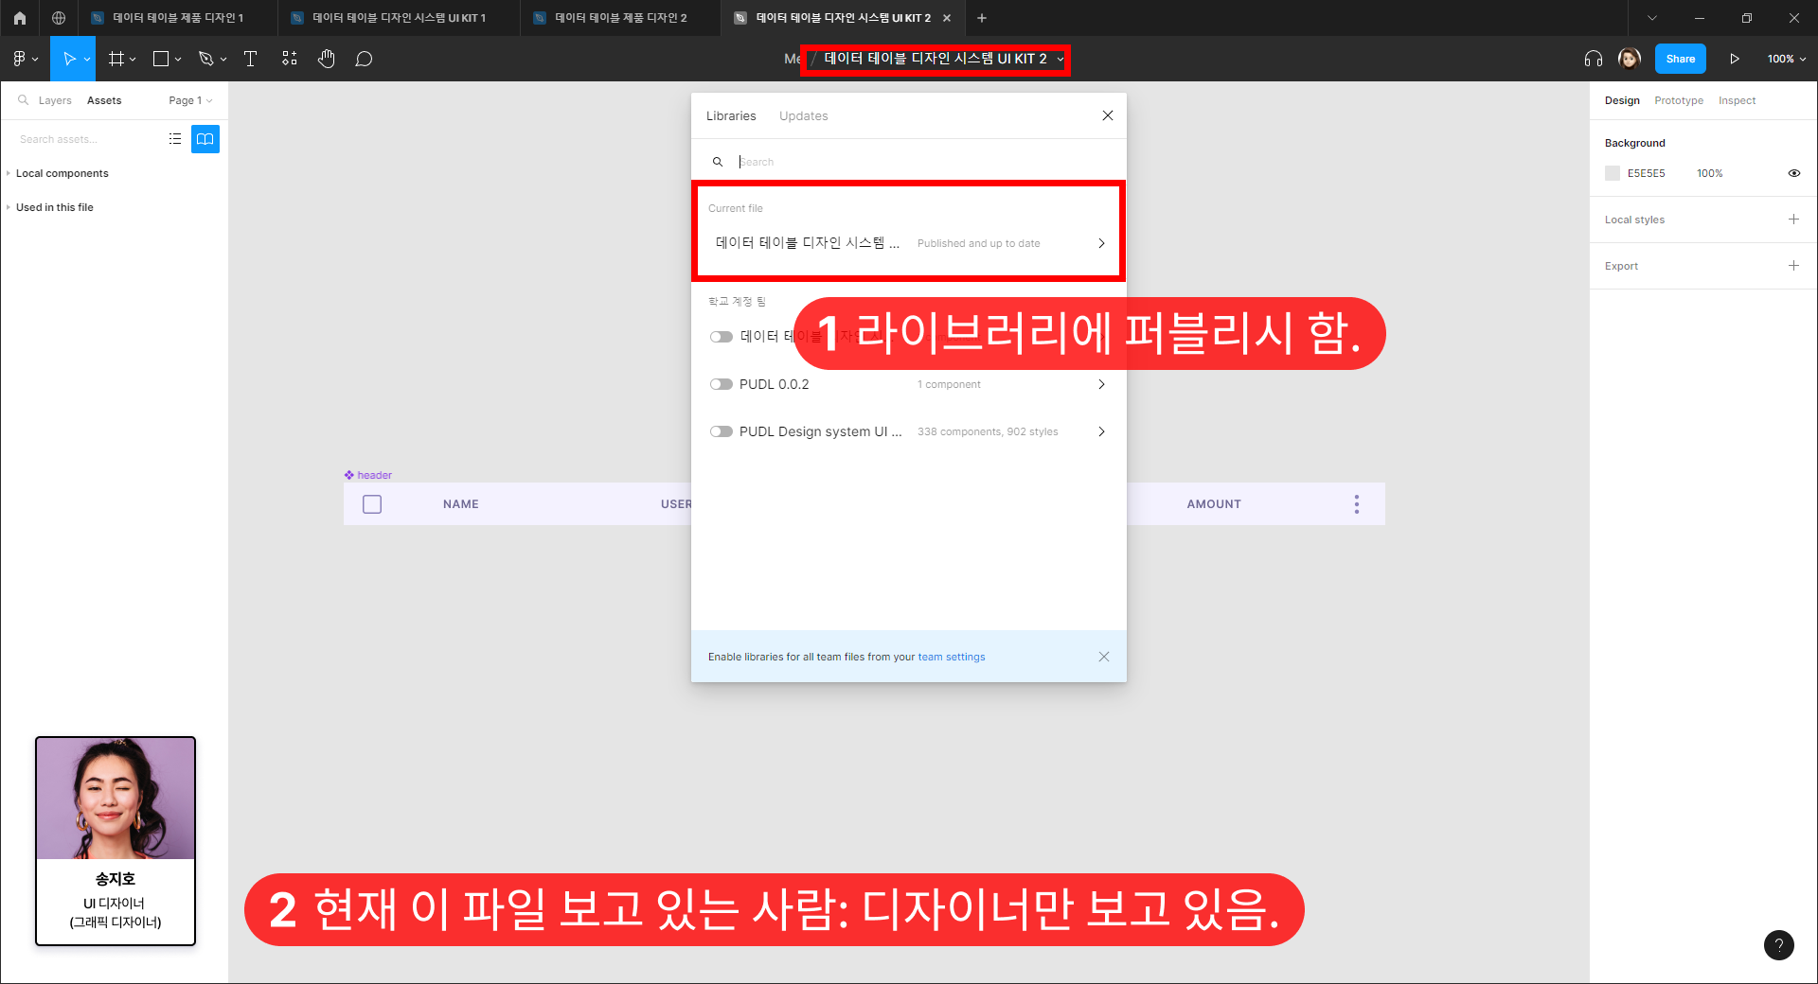Open the shape tools dropdown
Viewport: 1818px width, 984px height.
[x=178, y=59]
